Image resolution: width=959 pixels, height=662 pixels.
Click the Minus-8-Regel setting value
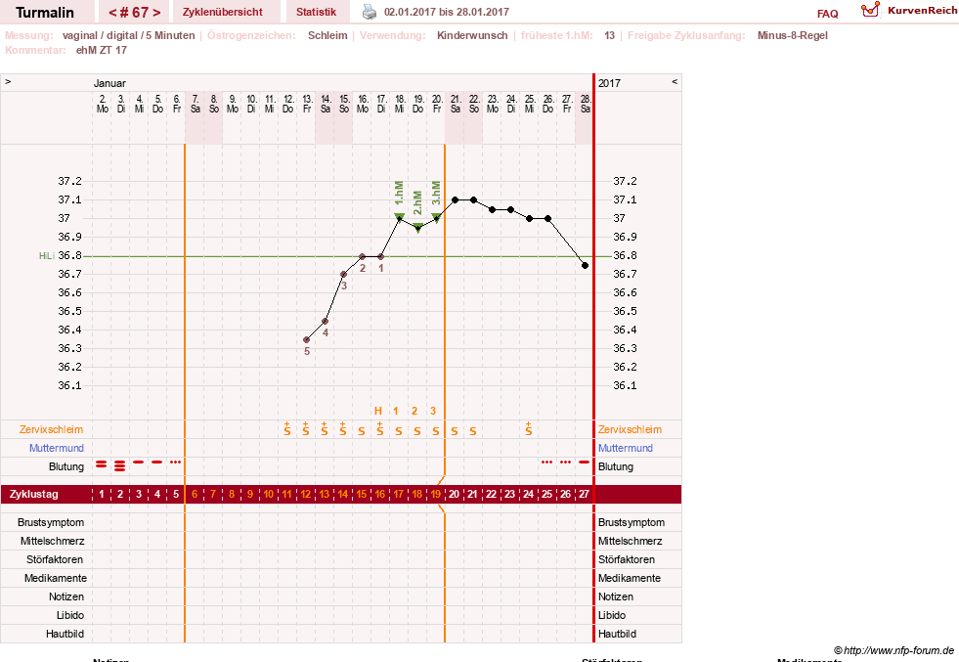tap(792, 35)
